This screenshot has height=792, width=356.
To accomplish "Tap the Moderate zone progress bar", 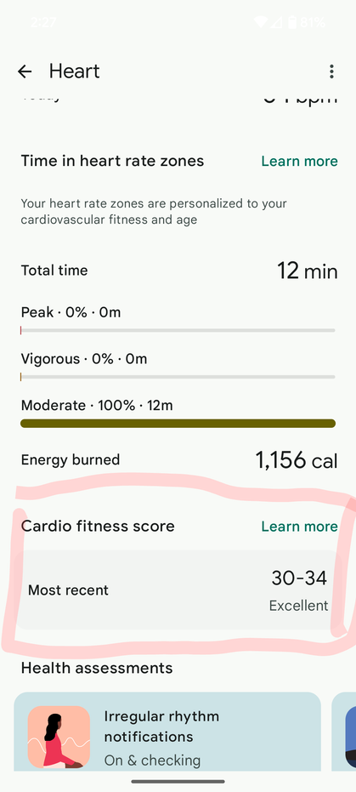I will [178, 424].
